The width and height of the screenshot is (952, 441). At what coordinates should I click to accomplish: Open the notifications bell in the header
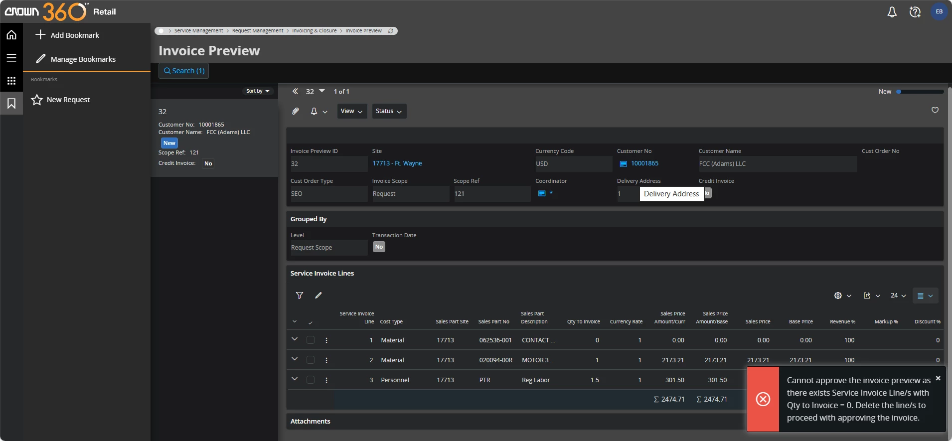(892, 12)
